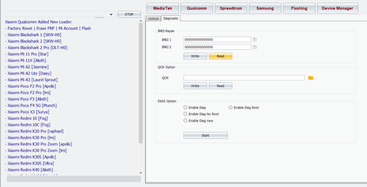Click into the QCN file path field
367x187 pixels.
click(x=244, y=78)
